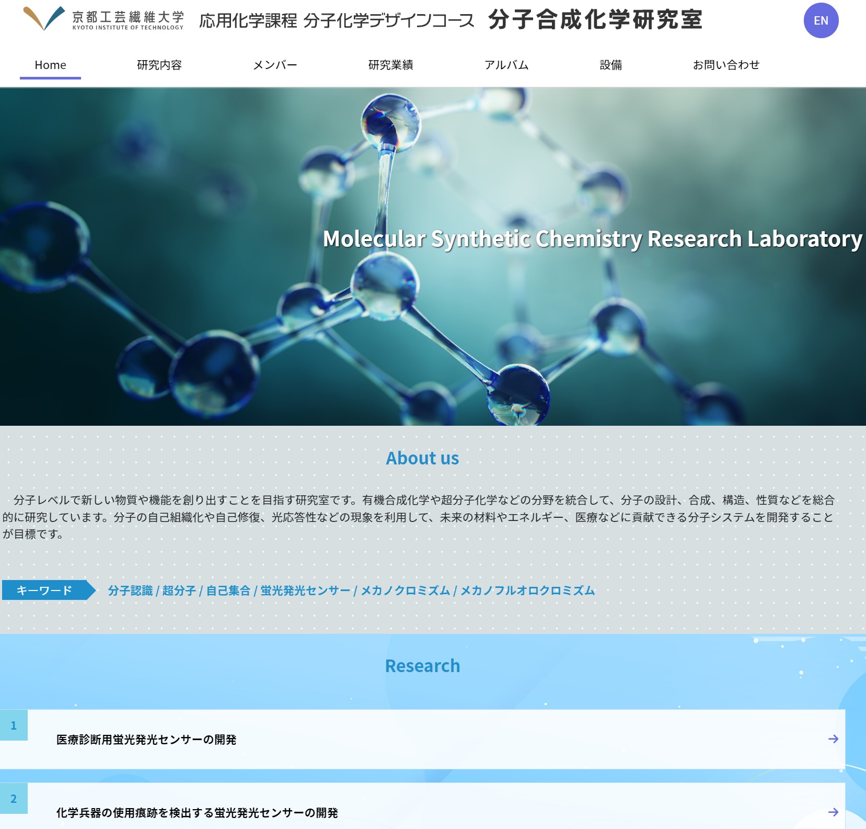Click the arrow icon on research item 1

(833, 739)
